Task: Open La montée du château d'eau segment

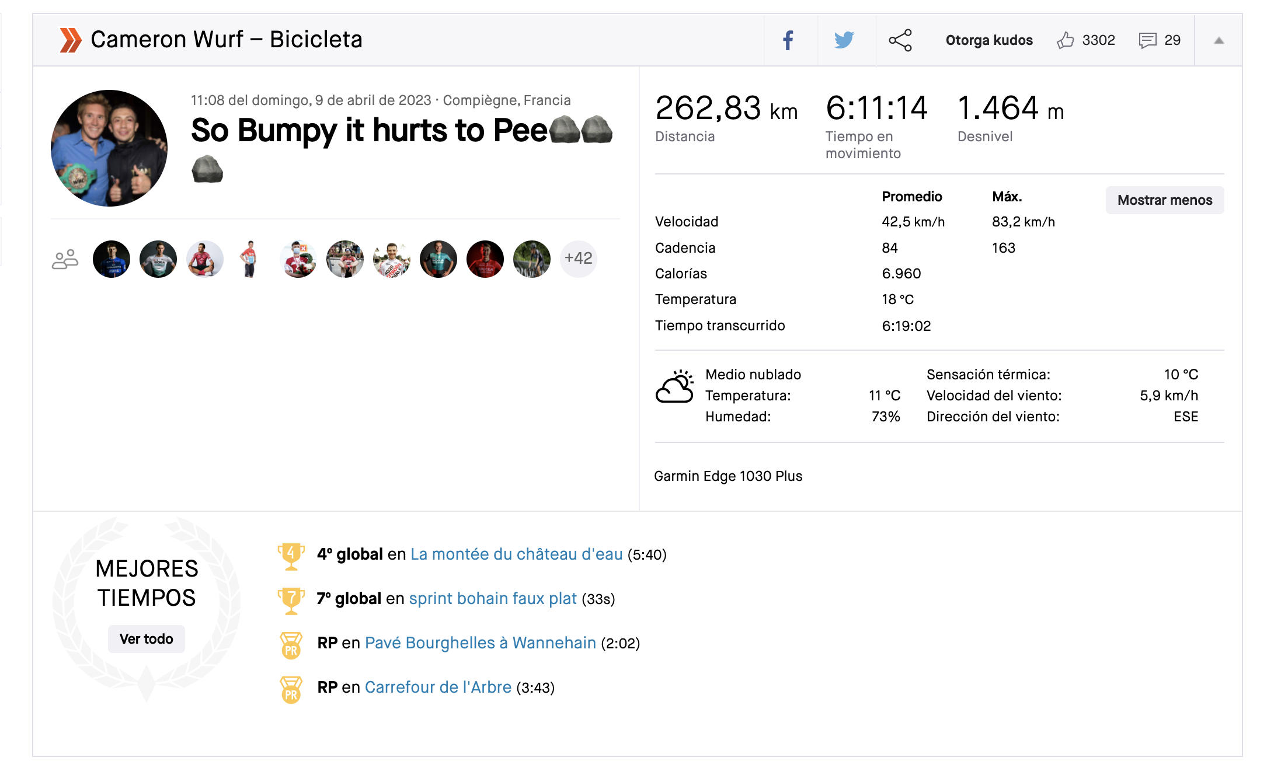Action: 516,554
